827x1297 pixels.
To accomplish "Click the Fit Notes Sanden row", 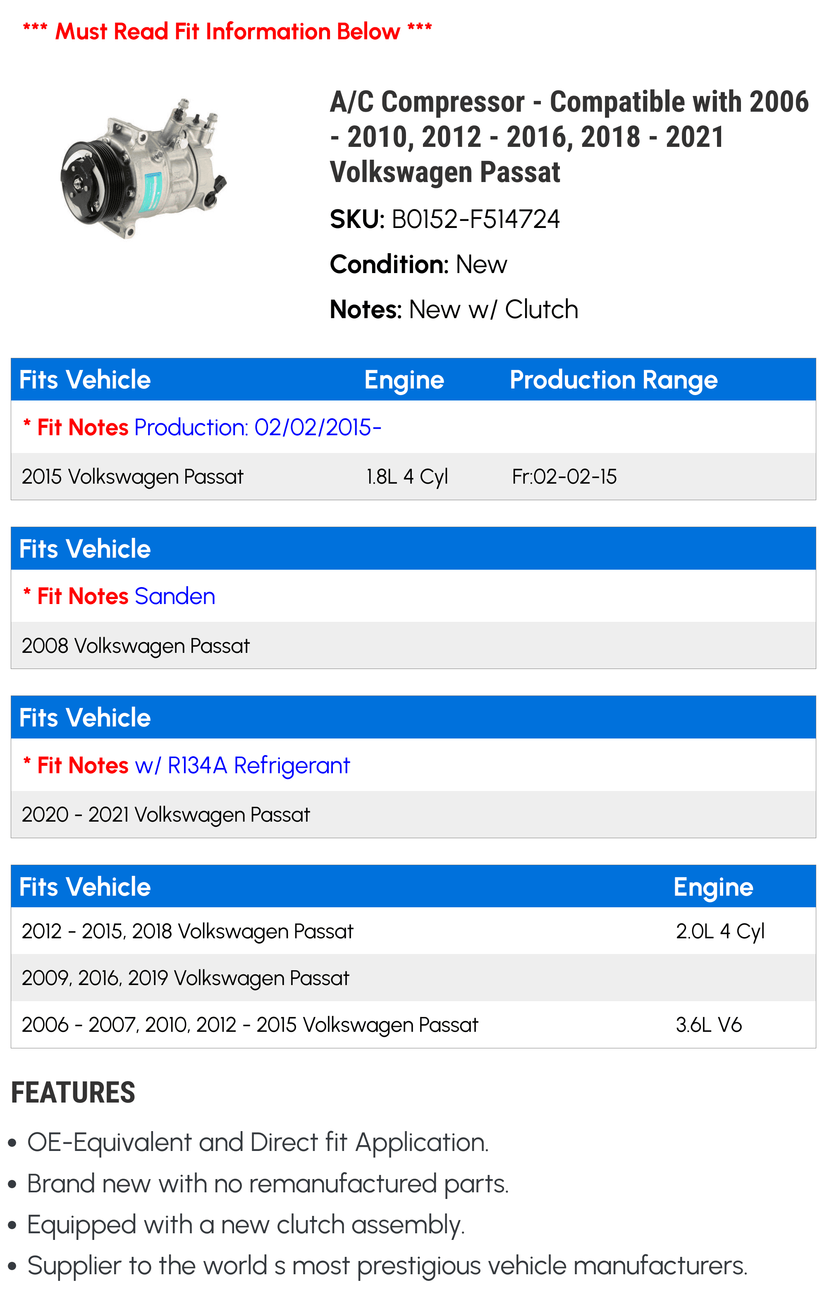I will (413, 596).
